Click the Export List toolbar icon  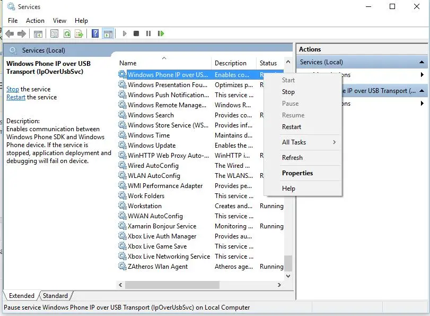pyautogui.click(x=79, y=34)
